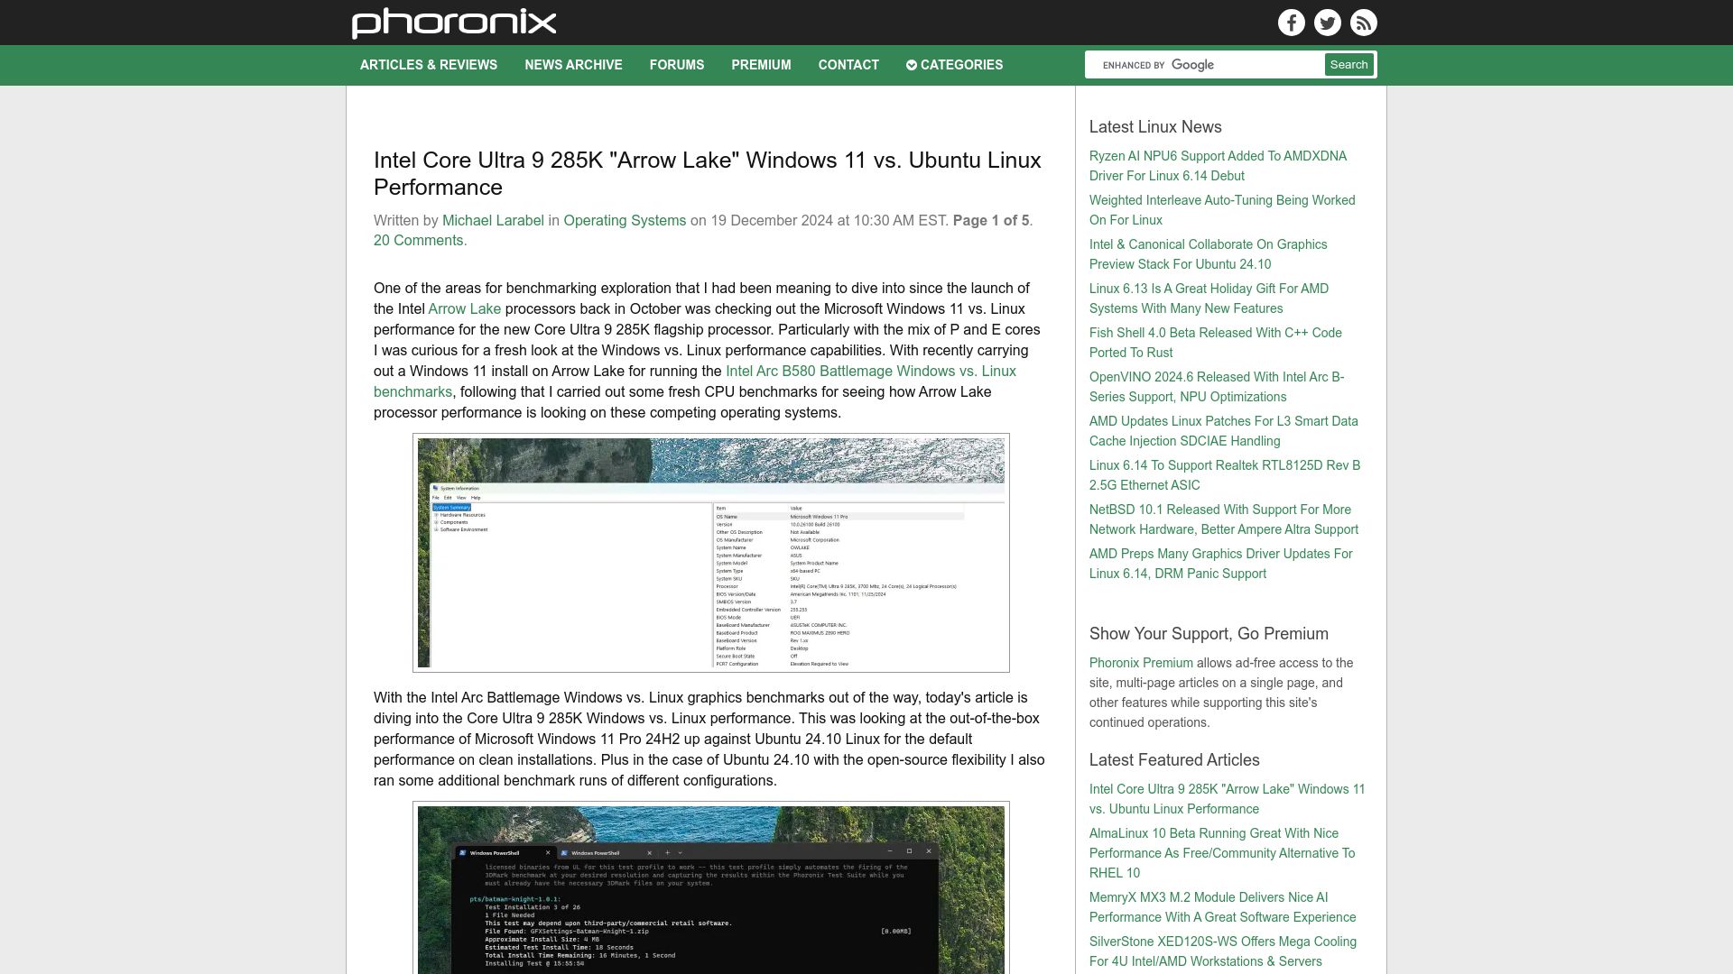The image size is (1733, 974).
Task: Open NetBSD 10.1 released news link
Action: click(1223, 519)
